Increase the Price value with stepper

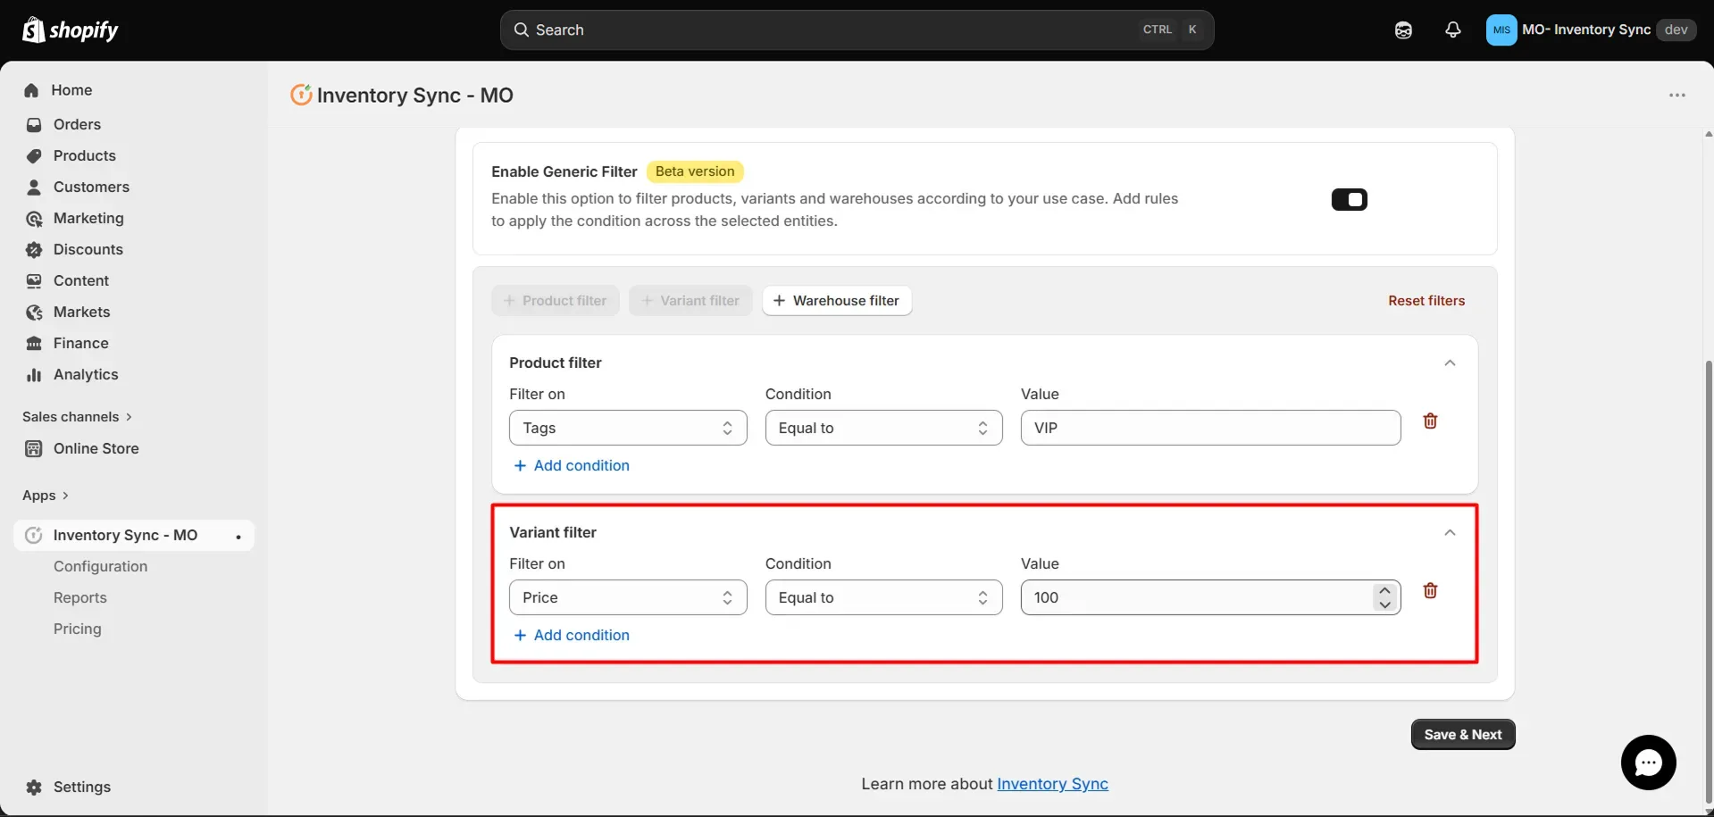1384,590
